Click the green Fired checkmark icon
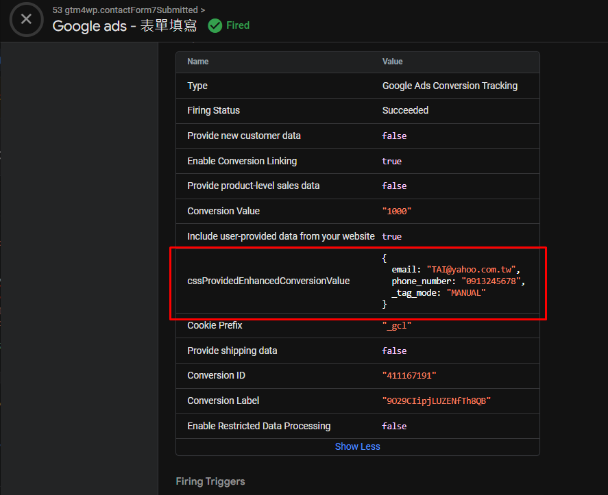 coord(215,25)
